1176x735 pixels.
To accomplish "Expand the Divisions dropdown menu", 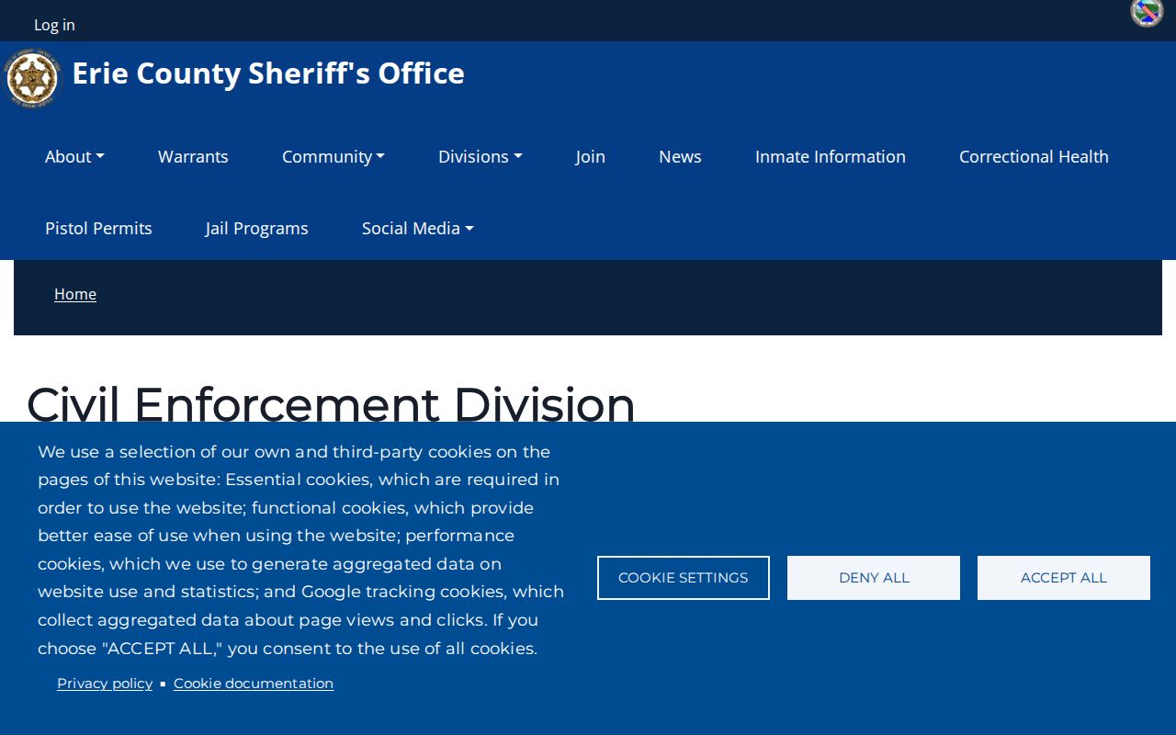I will click(480, 156).
